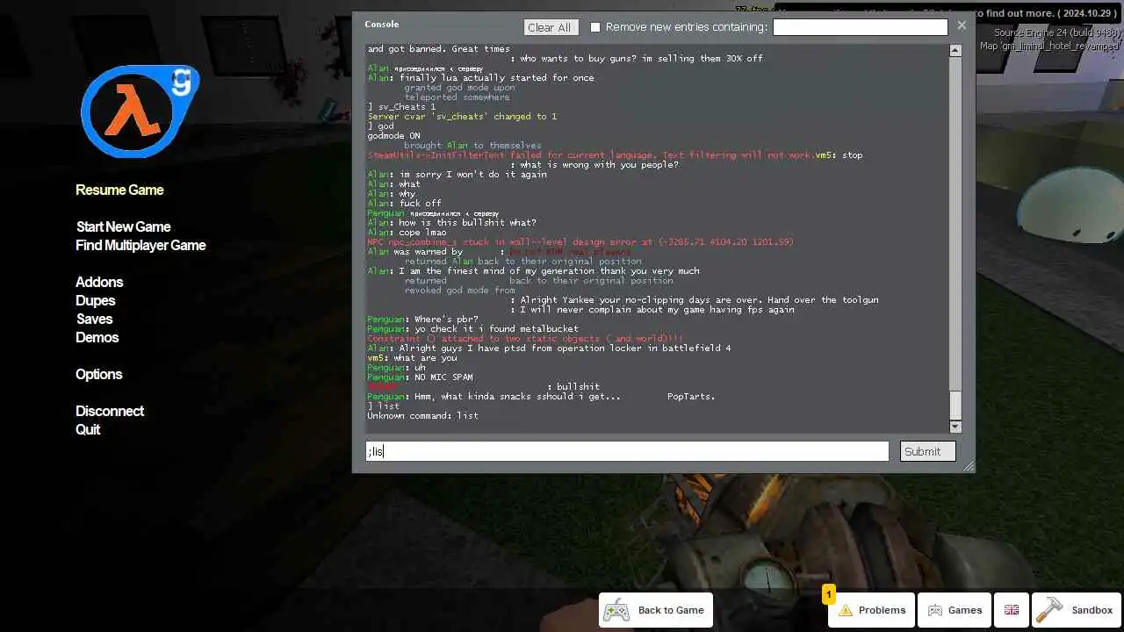Click the Source Engine 24 build text
The height and width of the screenshot is (632, 1124).
click(x=1057, y=32)
